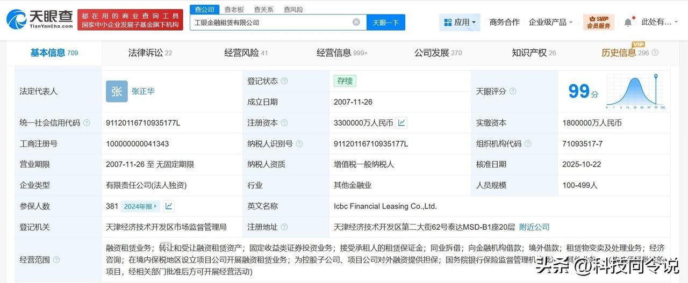
Task: Open the 天眼评分 distribution chart
Action: click(636, 91)
